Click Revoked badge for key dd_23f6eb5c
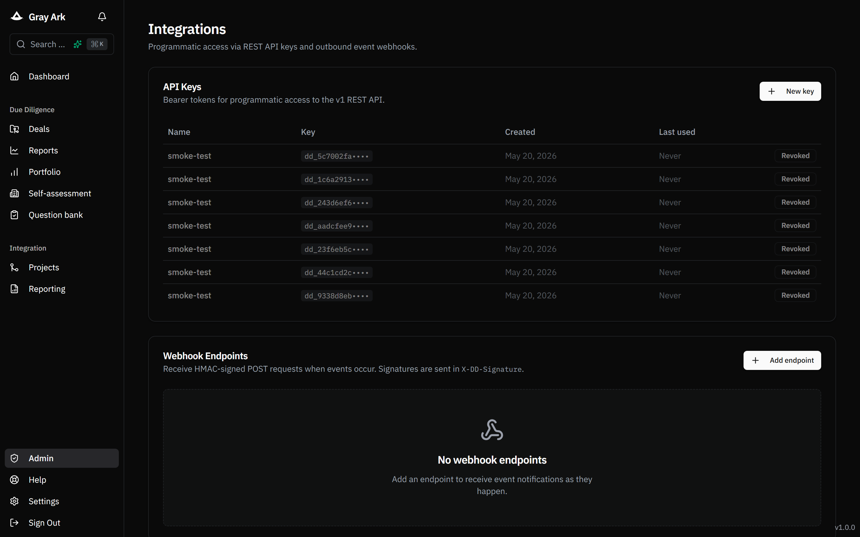 tap(795, 249)
